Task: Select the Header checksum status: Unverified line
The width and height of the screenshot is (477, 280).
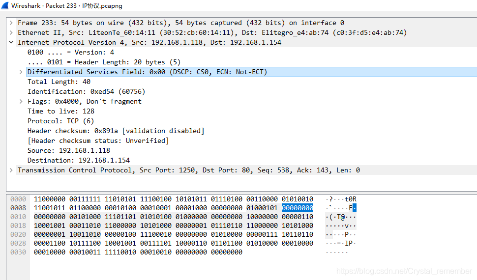Action: tap(98, 141)
